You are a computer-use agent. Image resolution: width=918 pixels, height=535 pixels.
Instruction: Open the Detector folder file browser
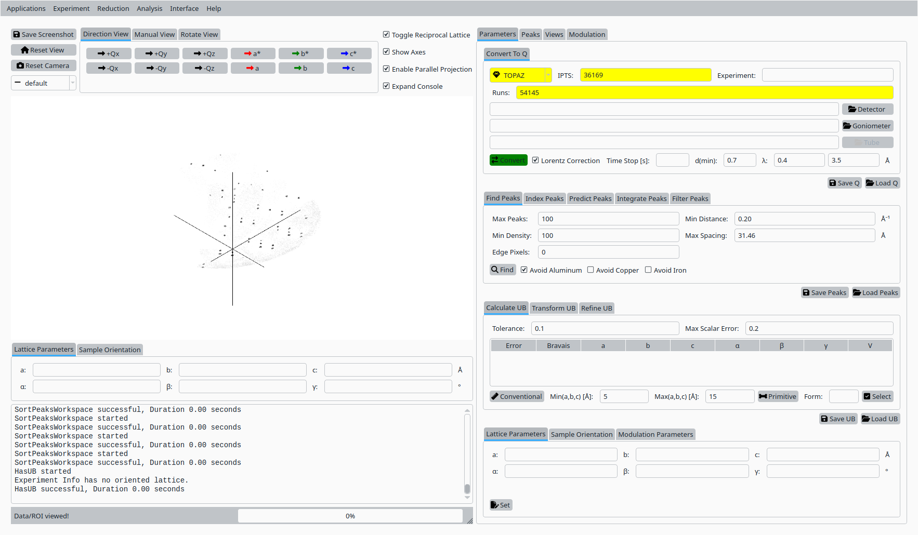(x=867, y=109)
